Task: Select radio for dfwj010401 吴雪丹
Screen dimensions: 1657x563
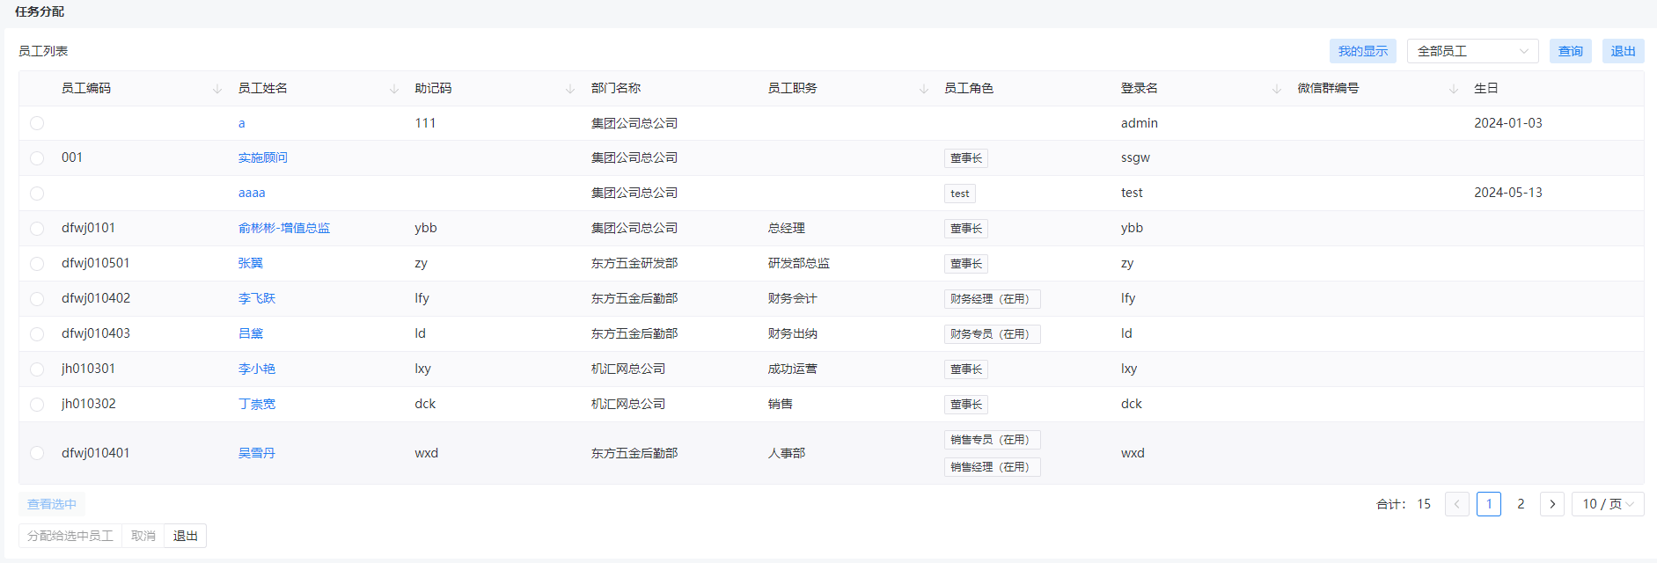Action: [37, 453]
